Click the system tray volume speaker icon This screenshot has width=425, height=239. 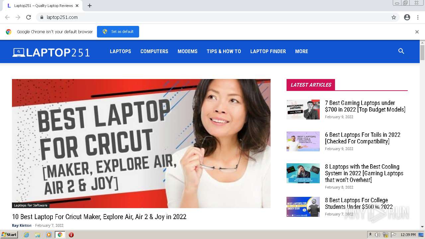coord(378,235)
